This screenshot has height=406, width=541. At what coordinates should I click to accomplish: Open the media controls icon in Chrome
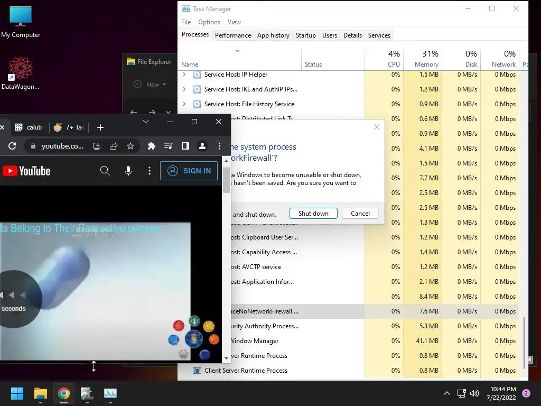(x=168, y=146)
